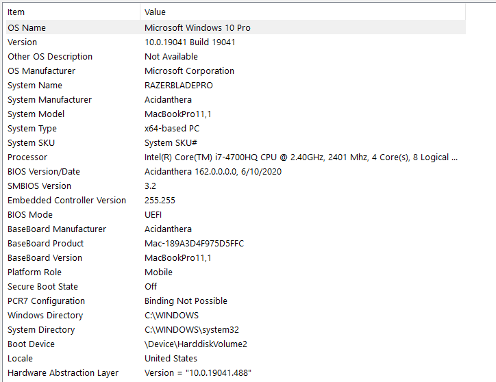This screenshot has height=382, width=496.
Task: Select the System Model row
Action: click(x=36, y=114)
